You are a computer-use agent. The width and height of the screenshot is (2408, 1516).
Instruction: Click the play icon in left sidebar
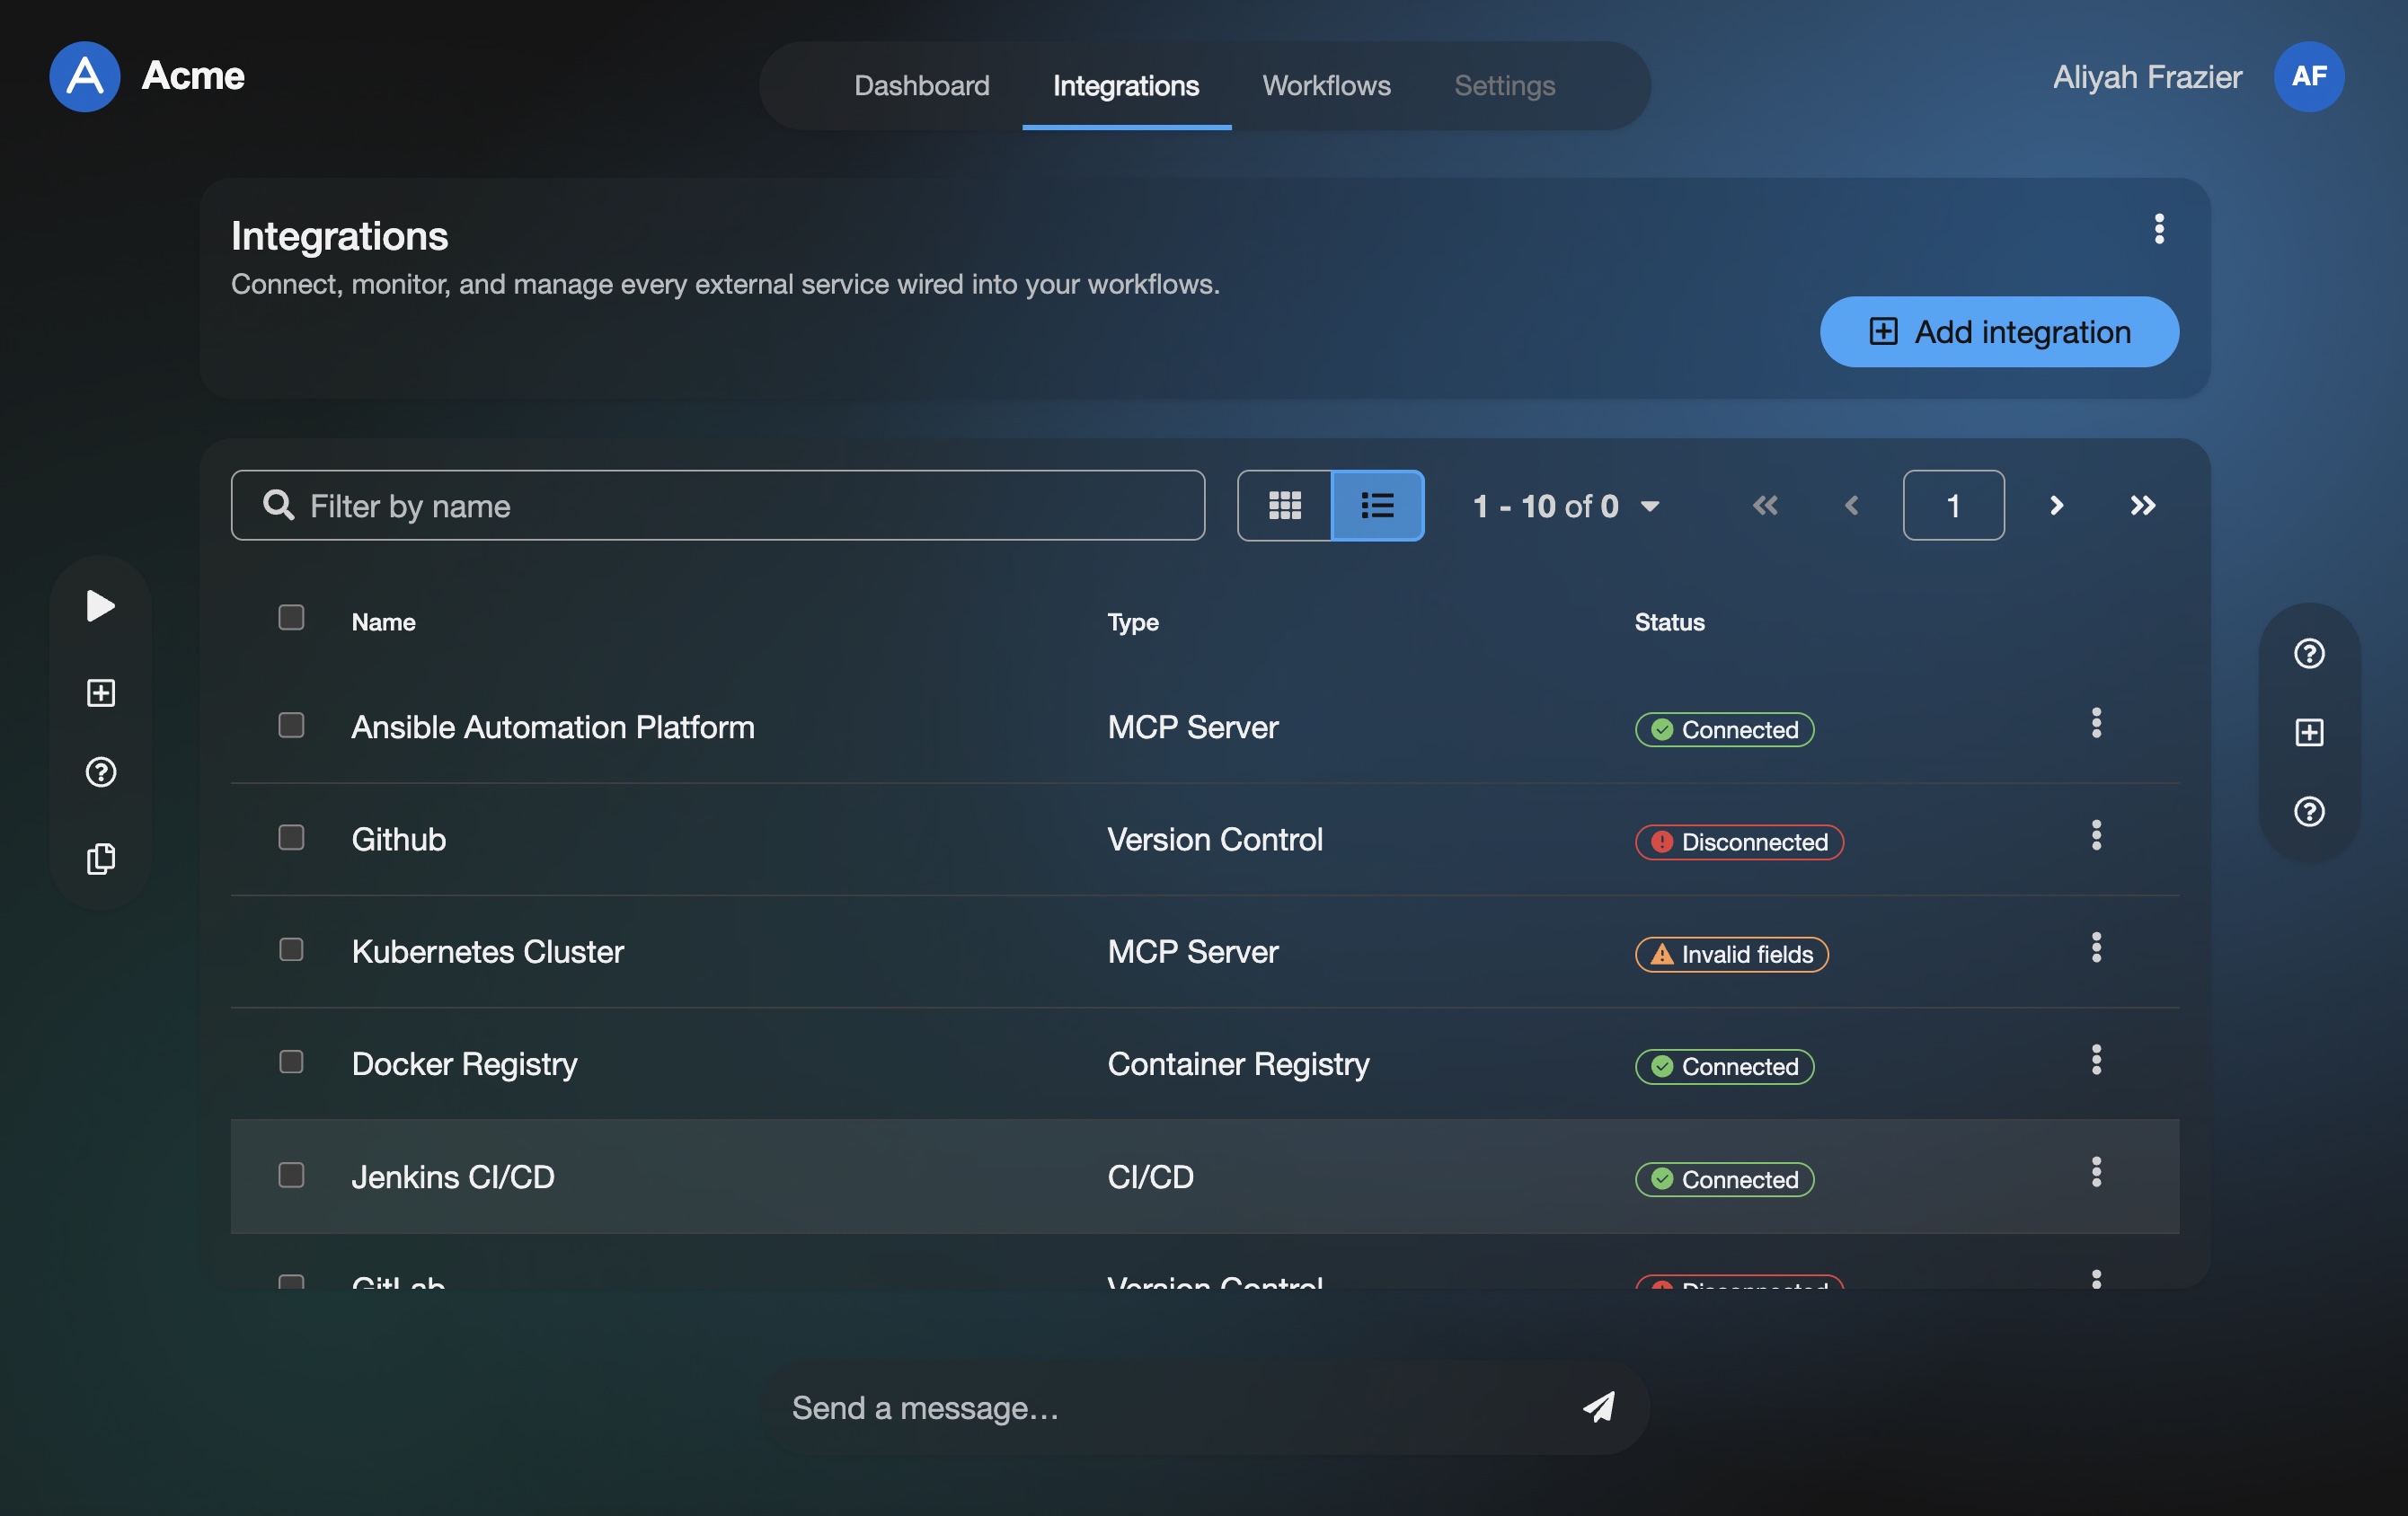click(x=101, y=605)
